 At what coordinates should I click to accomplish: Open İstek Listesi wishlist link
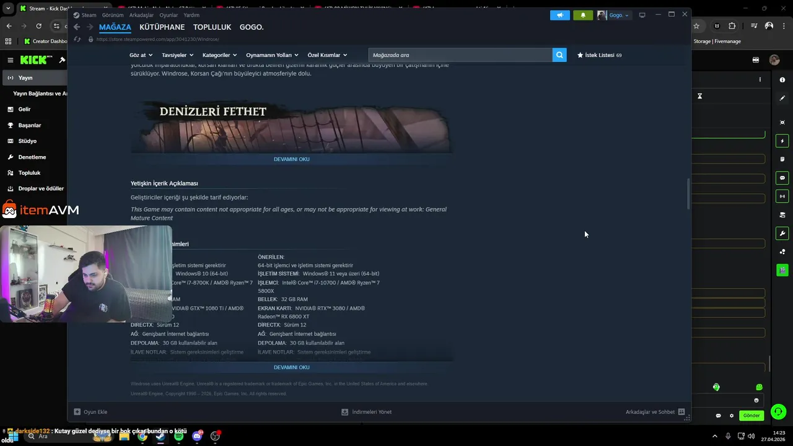[599, 55]
